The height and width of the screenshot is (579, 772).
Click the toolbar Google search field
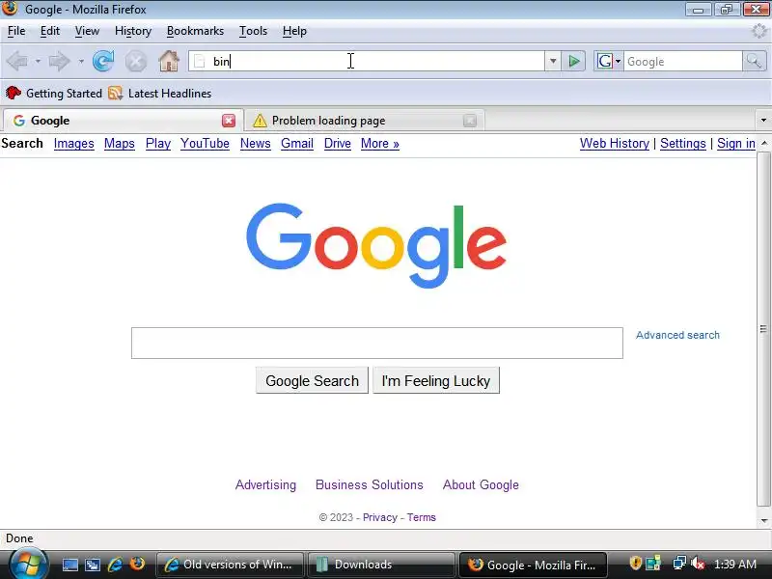(x=683, y=62)
